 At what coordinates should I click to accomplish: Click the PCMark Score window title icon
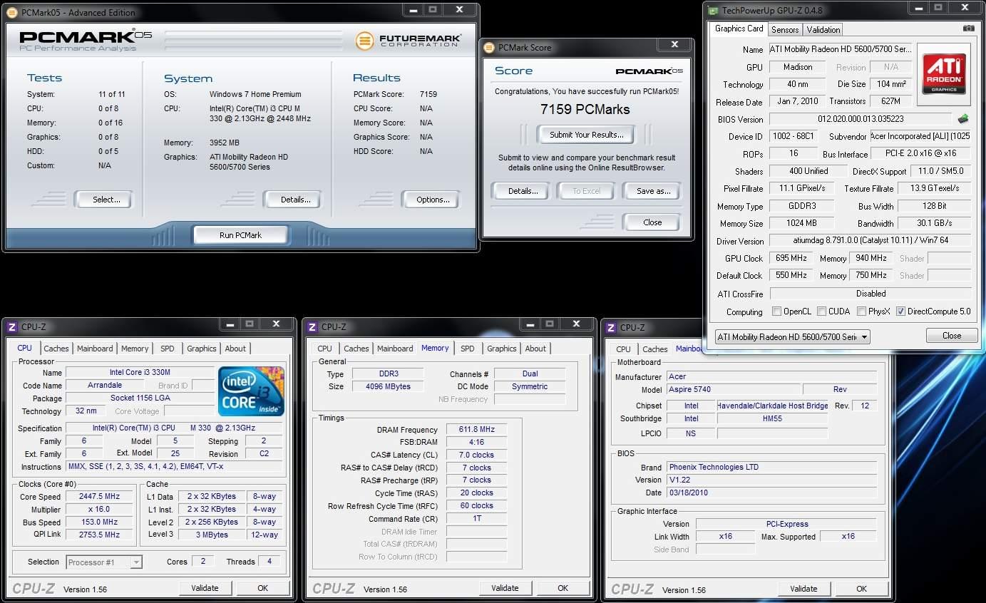[x=488, y=48]
